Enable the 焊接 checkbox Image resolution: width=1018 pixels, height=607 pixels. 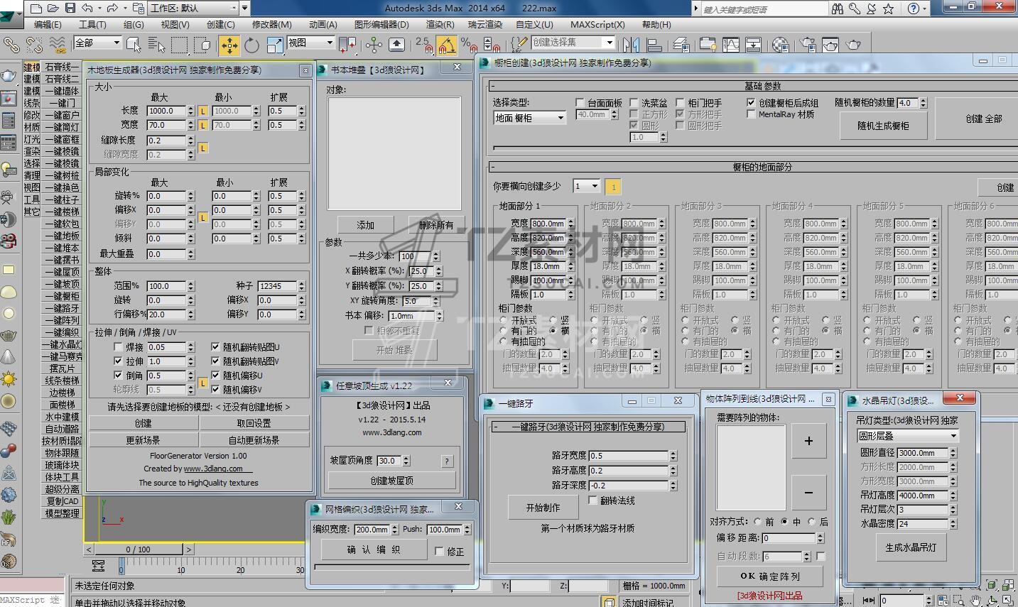tap(118, 347)
